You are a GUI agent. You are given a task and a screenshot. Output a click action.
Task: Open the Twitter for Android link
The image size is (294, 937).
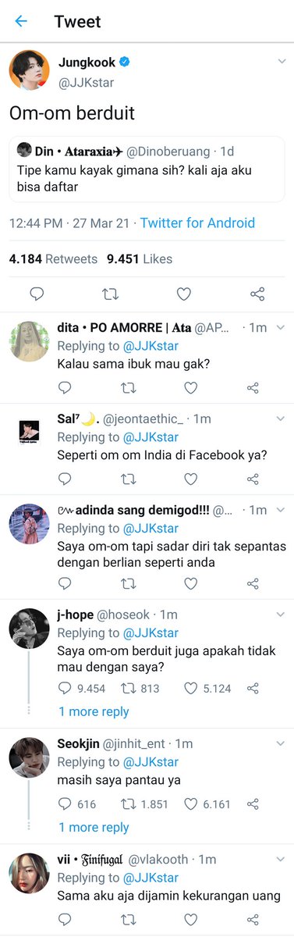click(x=197, y=223)
